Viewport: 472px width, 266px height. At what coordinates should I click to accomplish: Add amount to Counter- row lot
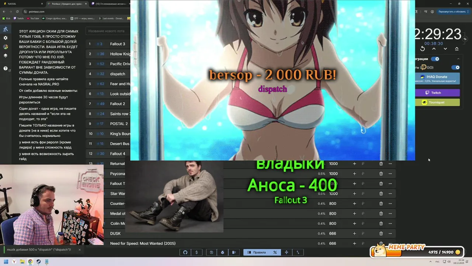[354, 204]
